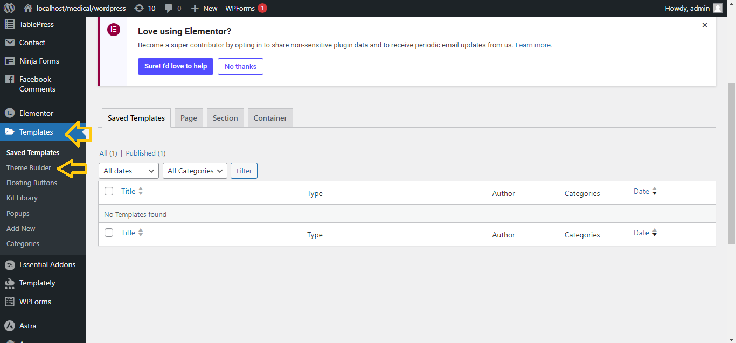Screen dimensions: 736x343
Task: Check the select-all checkbox in header row
Action: 109,191
